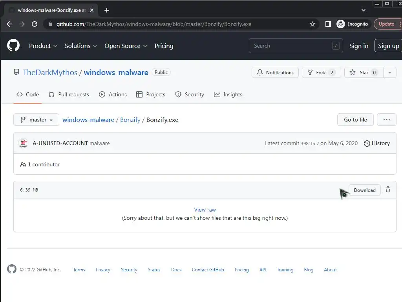Switch to the Code tab
Screen dimensions: 402x302
[28, 94]
